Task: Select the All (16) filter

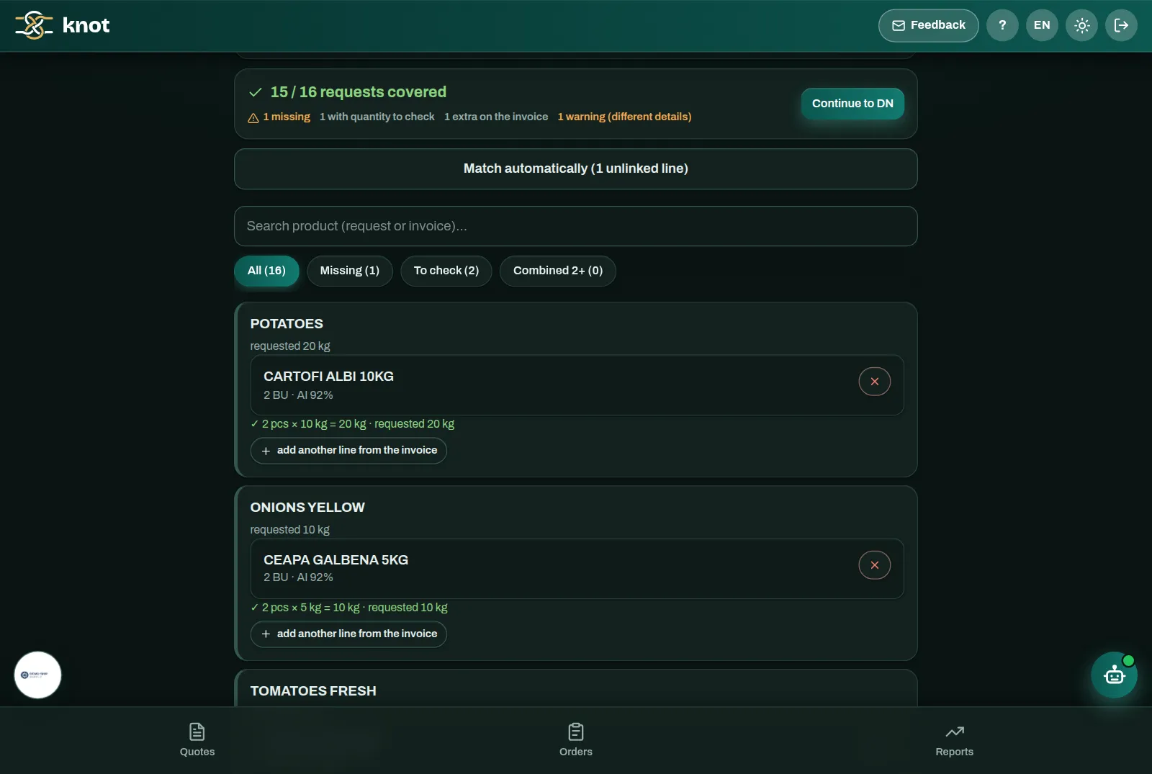Action: point(266,271)
